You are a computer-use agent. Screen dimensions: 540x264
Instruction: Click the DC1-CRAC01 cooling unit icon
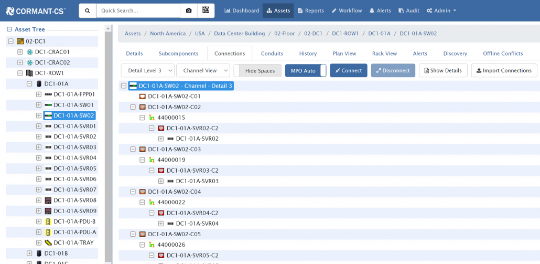tap(29, 52)
